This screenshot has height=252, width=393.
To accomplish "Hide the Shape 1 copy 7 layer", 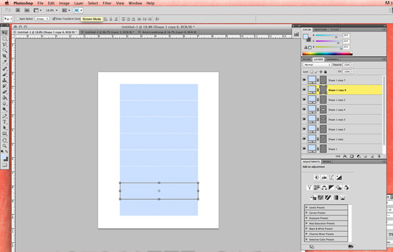I will (305, 80).
